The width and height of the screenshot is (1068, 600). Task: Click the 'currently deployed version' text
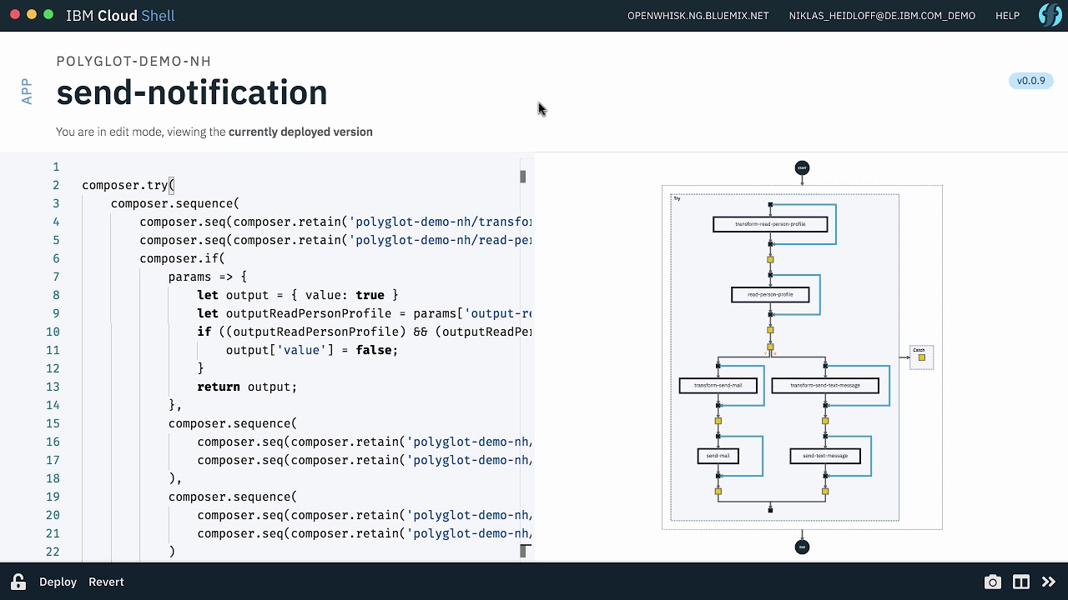[x=300, y=132]
